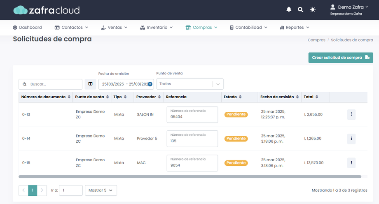Viewport: 379px width, 204px height.
Task: Open the Mostrar 5 page size dropdown
Action: click(101, 190)
